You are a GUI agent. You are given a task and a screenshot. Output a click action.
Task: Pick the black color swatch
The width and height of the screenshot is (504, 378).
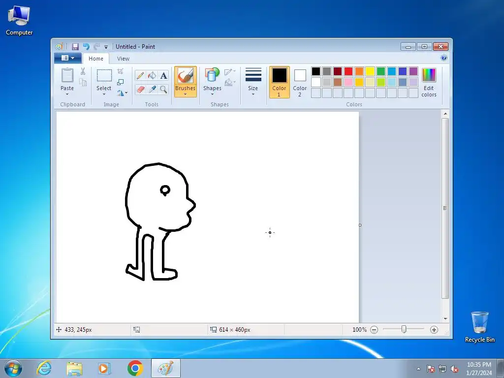tap(316, 71)
